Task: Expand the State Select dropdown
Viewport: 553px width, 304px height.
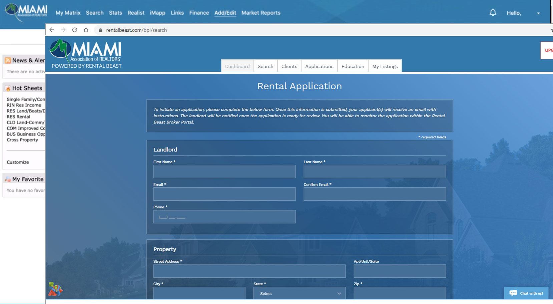Action: tap(300, 293)
